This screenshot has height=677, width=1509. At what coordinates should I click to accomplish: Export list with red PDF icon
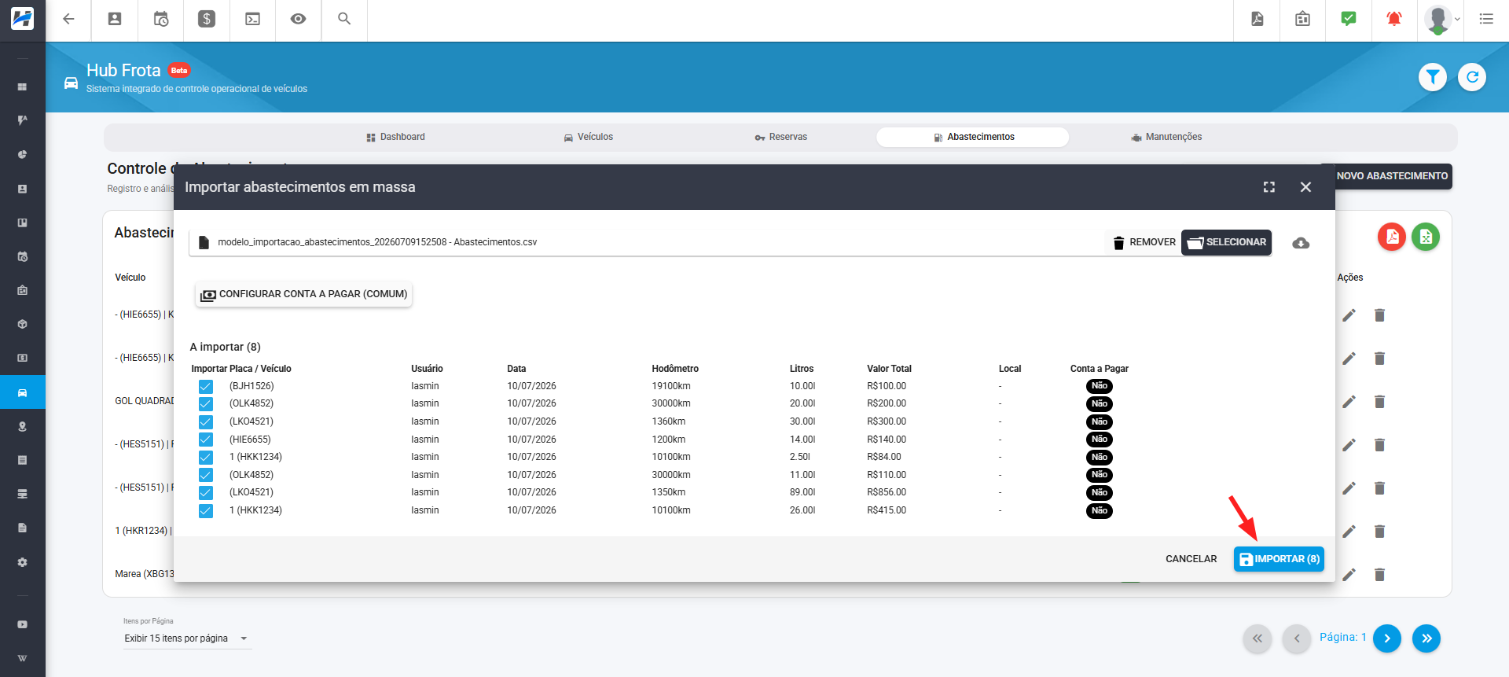click(1392, 237)
